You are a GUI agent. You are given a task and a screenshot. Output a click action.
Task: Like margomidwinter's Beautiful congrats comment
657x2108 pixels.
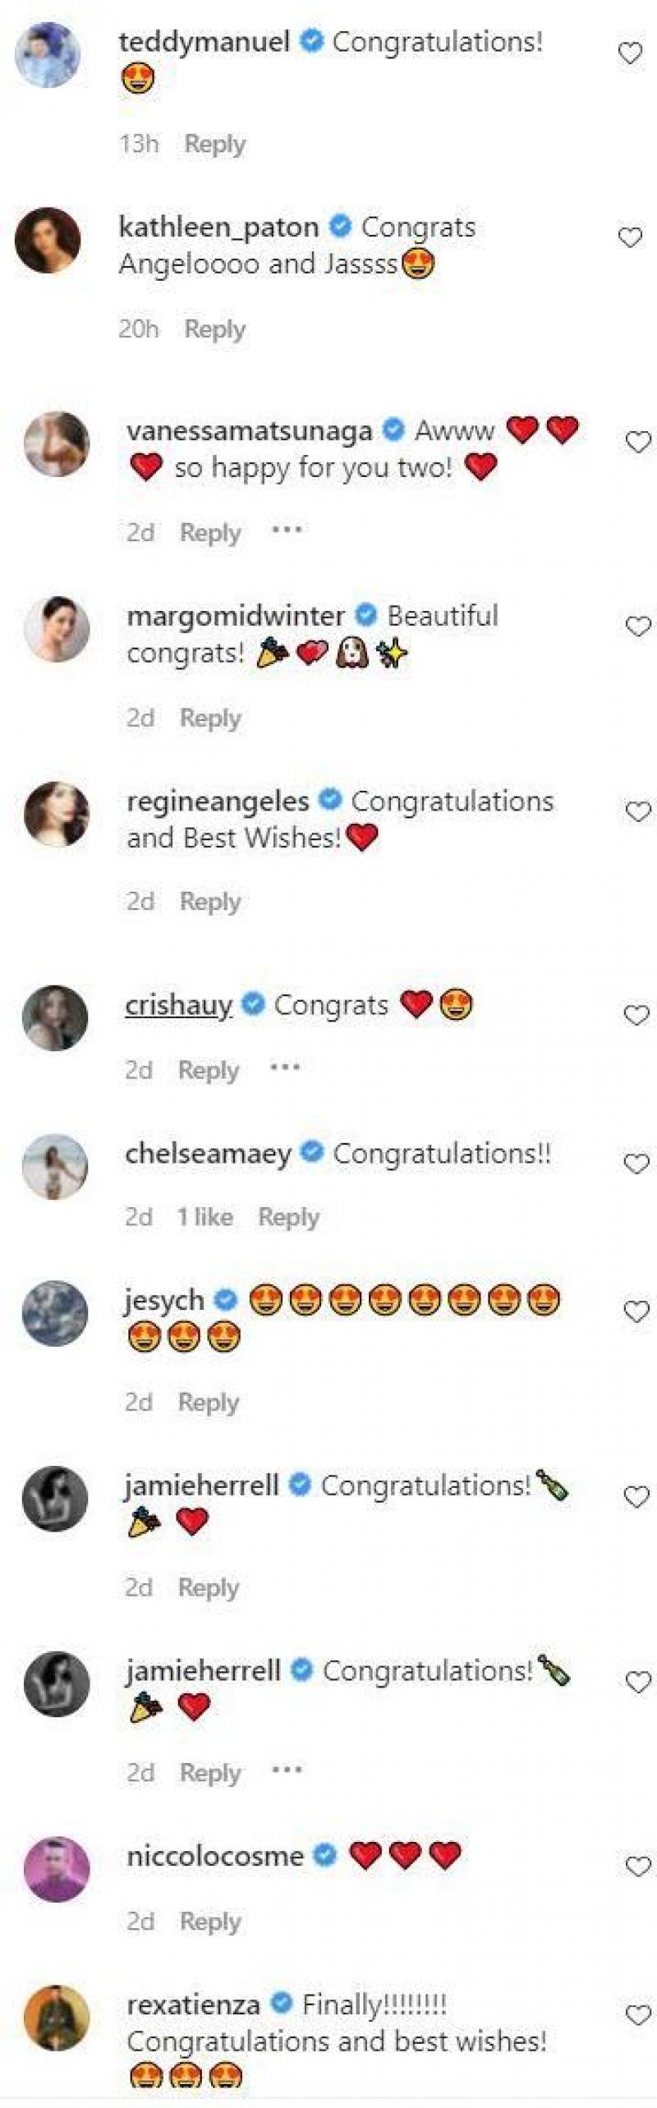pos(638,627)
